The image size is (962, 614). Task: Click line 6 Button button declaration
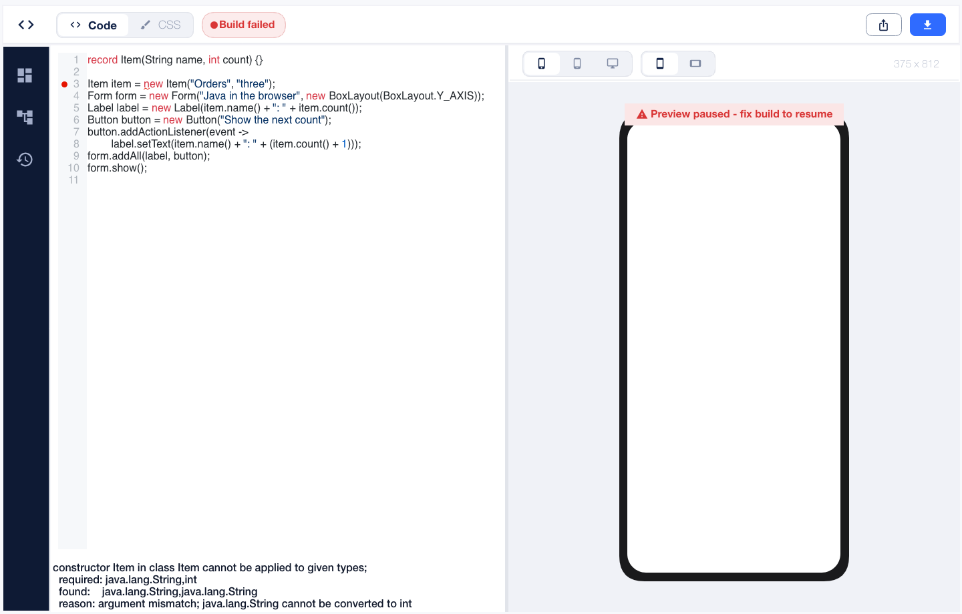pos(209,120)
